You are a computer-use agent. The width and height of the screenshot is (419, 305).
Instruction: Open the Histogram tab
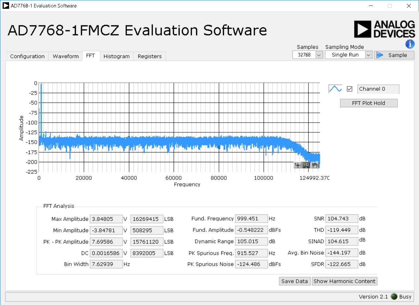pyautogui.click(x=116, y=56)
